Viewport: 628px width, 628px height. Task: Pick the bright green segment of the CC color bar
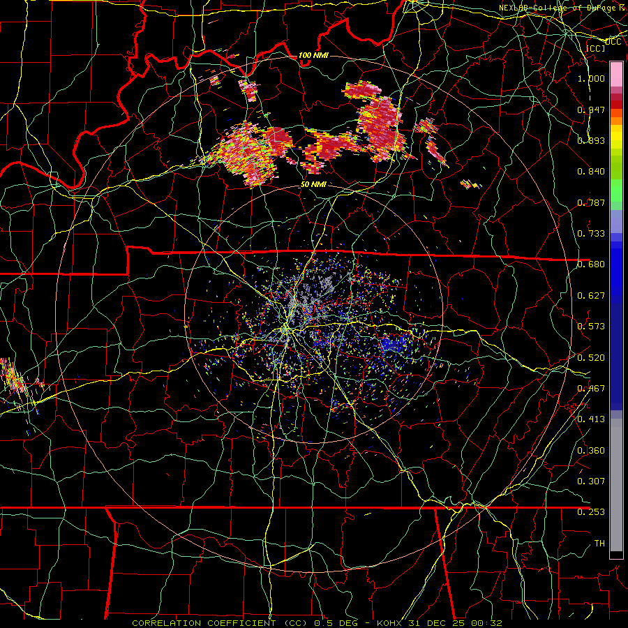[616, 190]
